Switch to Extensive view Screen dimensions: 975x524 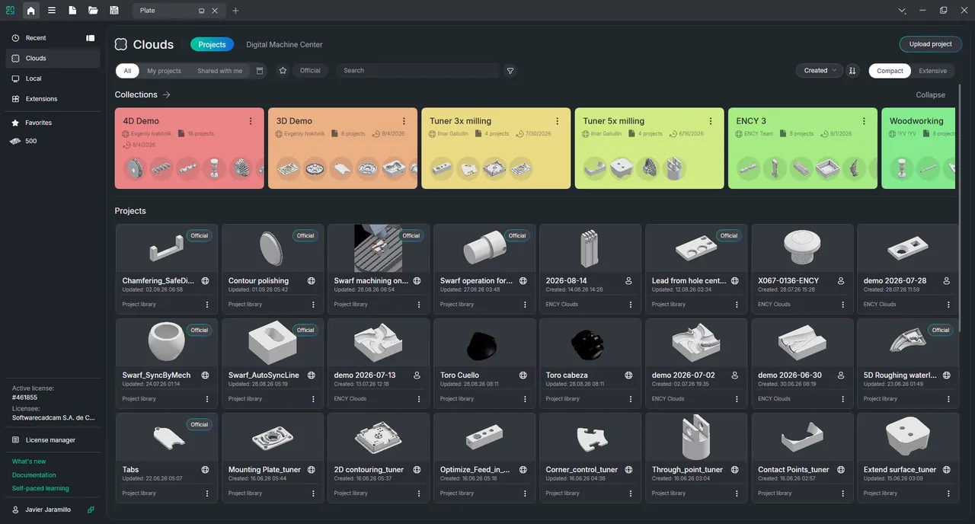click(932, 71)
